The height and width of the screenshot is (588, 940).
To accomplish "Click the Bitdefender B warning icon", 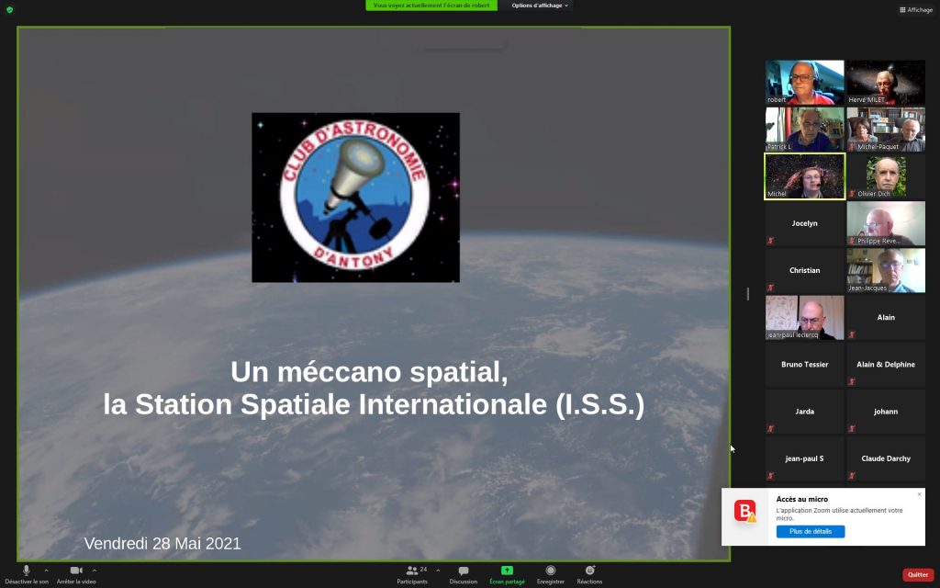I will pos(745,511).
